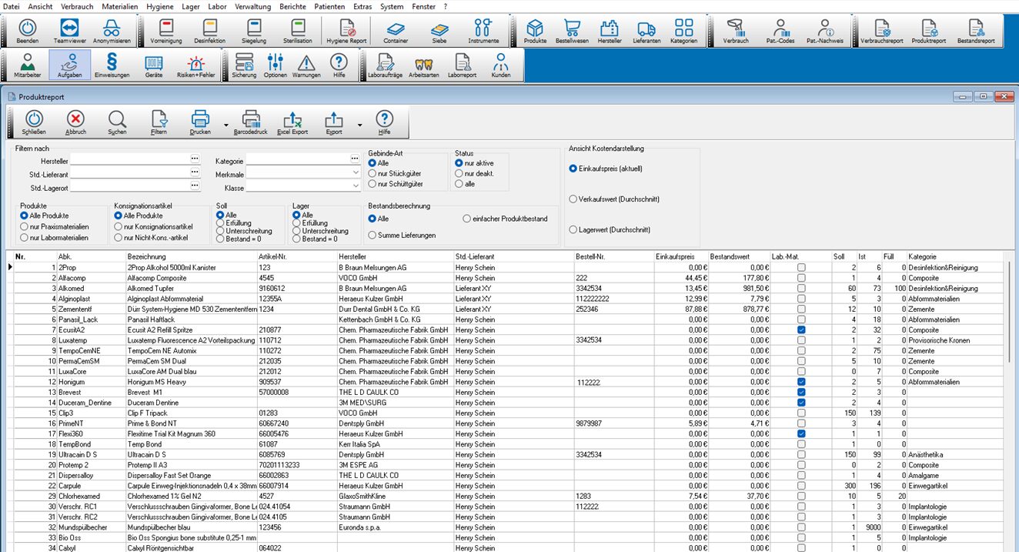Click the Hersteller lookup ellipsis button

pyautogui.click(x=195, y=159)
